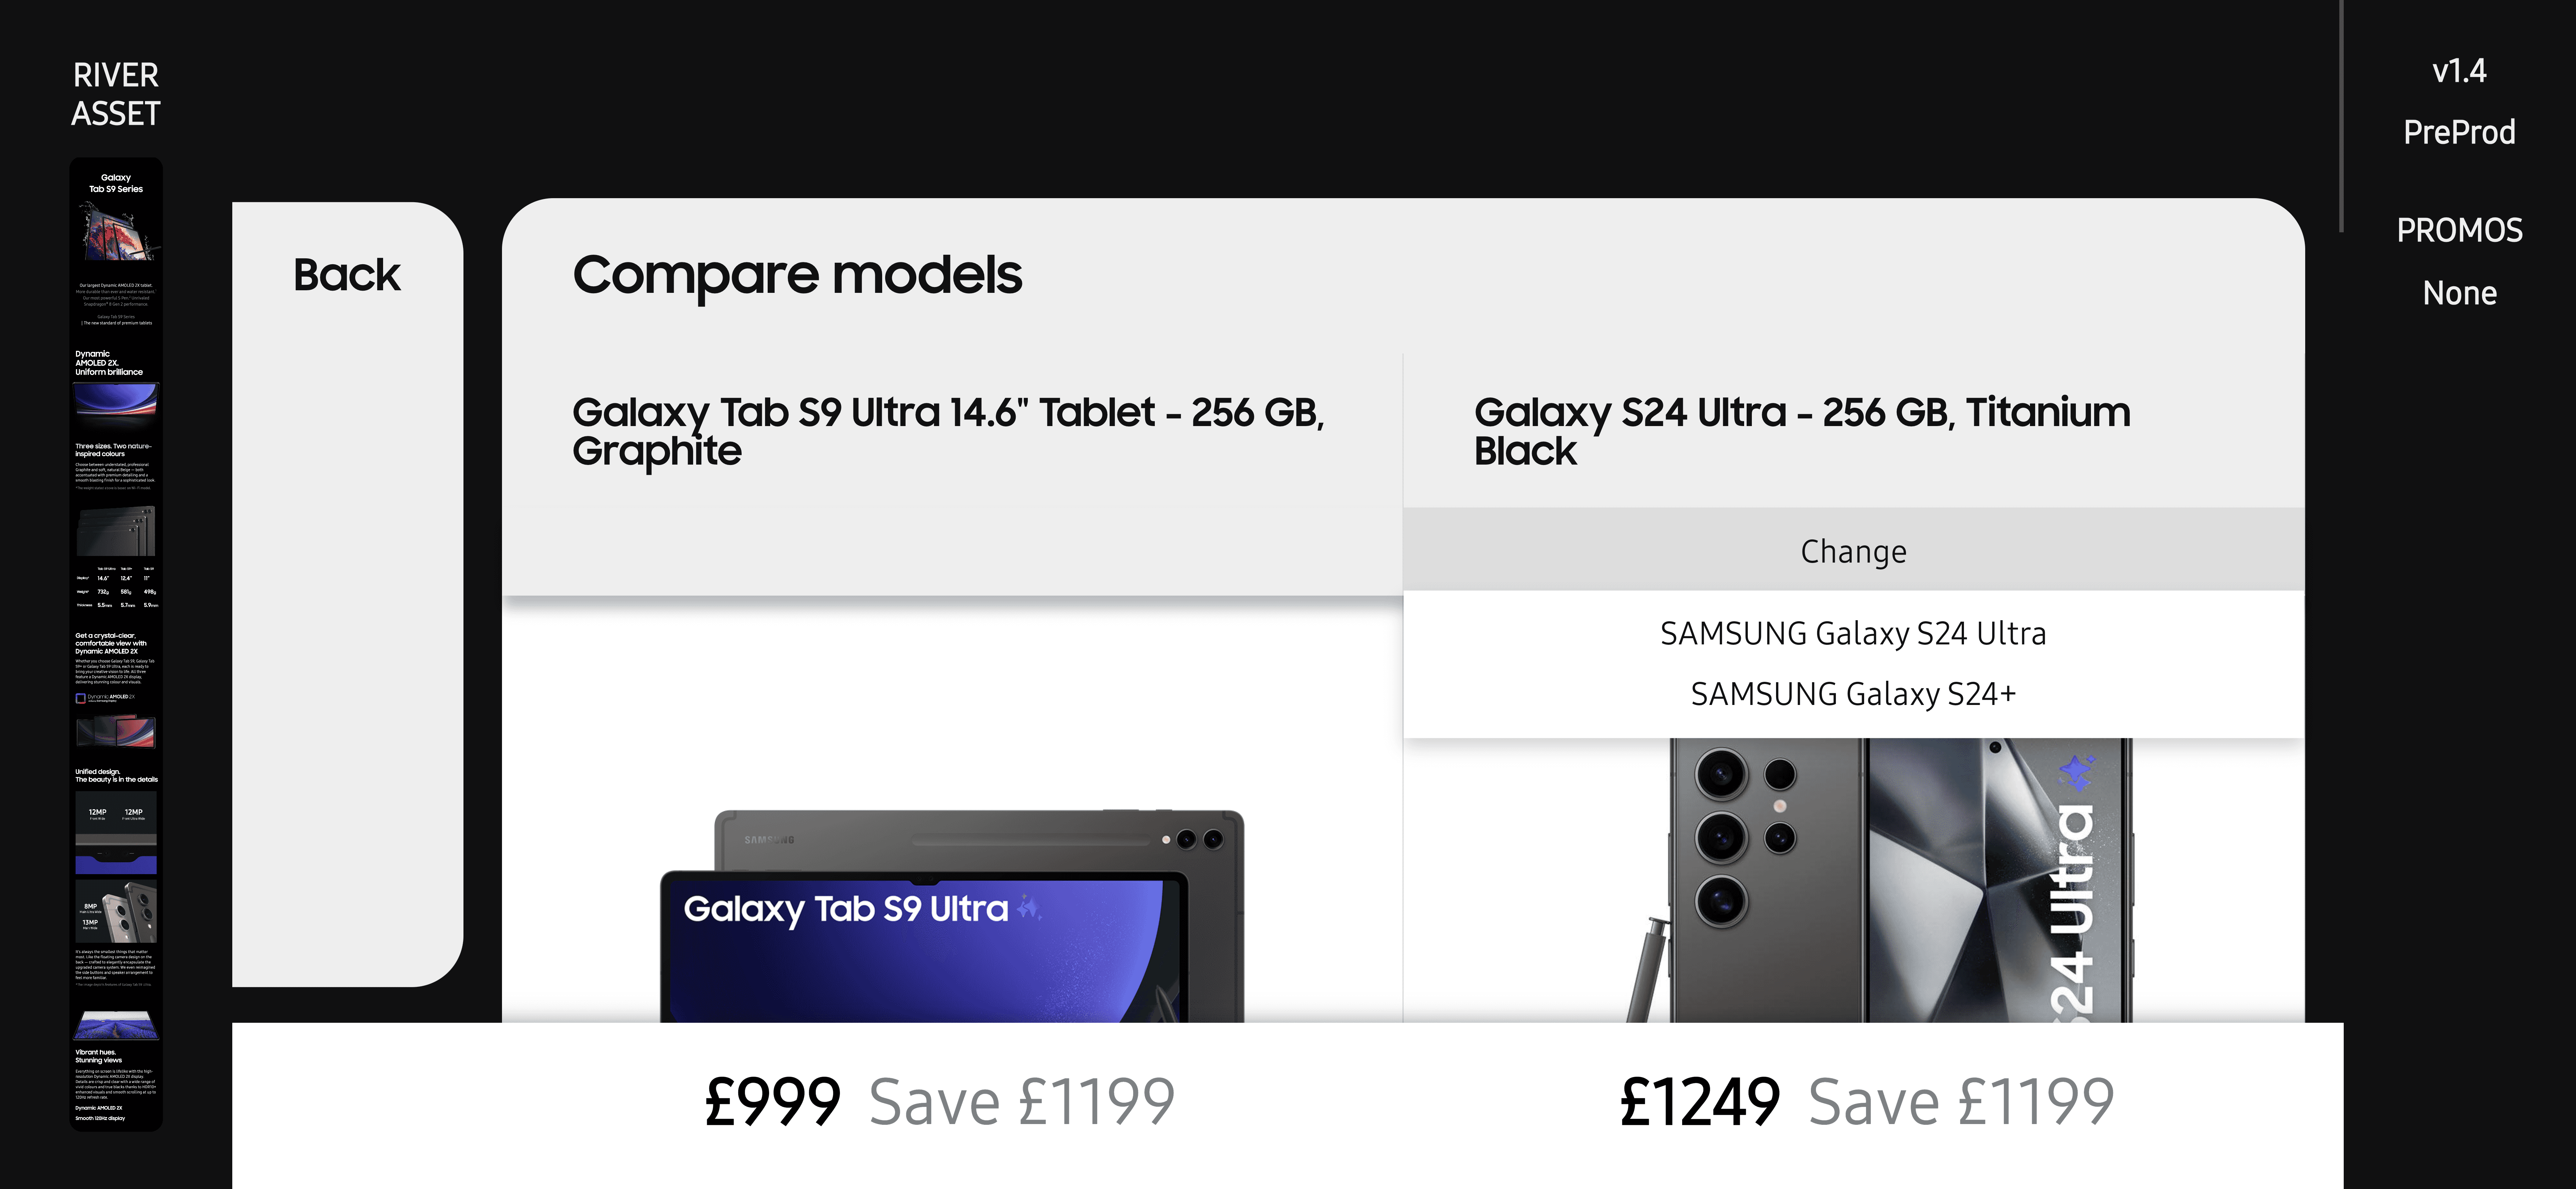
Task: Select the PreProd environment label
Action: click(x=2459, y=132)
